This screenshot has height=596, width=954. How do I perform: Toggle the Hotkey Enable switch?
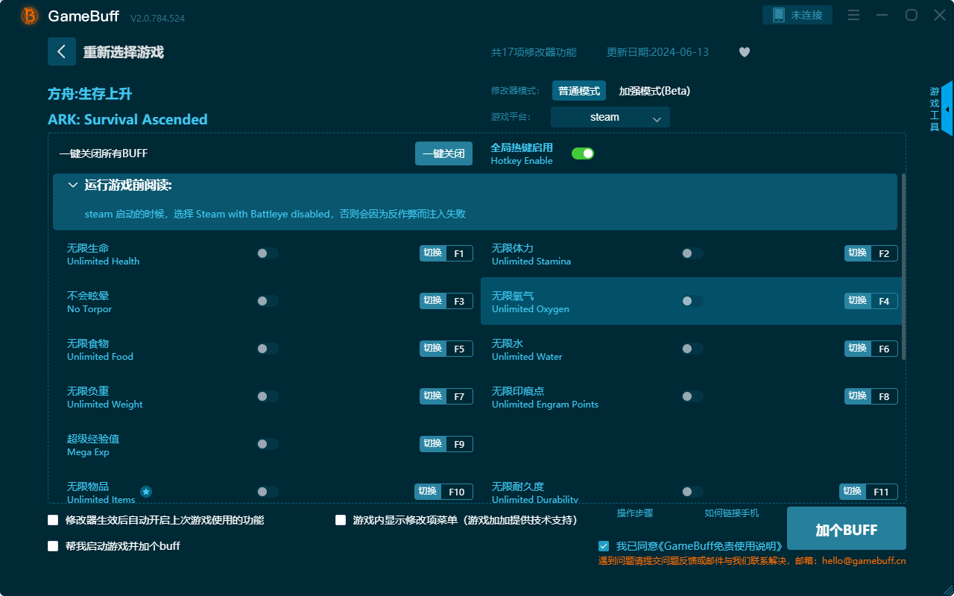(583, 153)
